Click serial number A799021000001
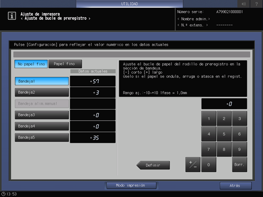Viewport: 263px width, 197px height. click(x=229, y=12)
